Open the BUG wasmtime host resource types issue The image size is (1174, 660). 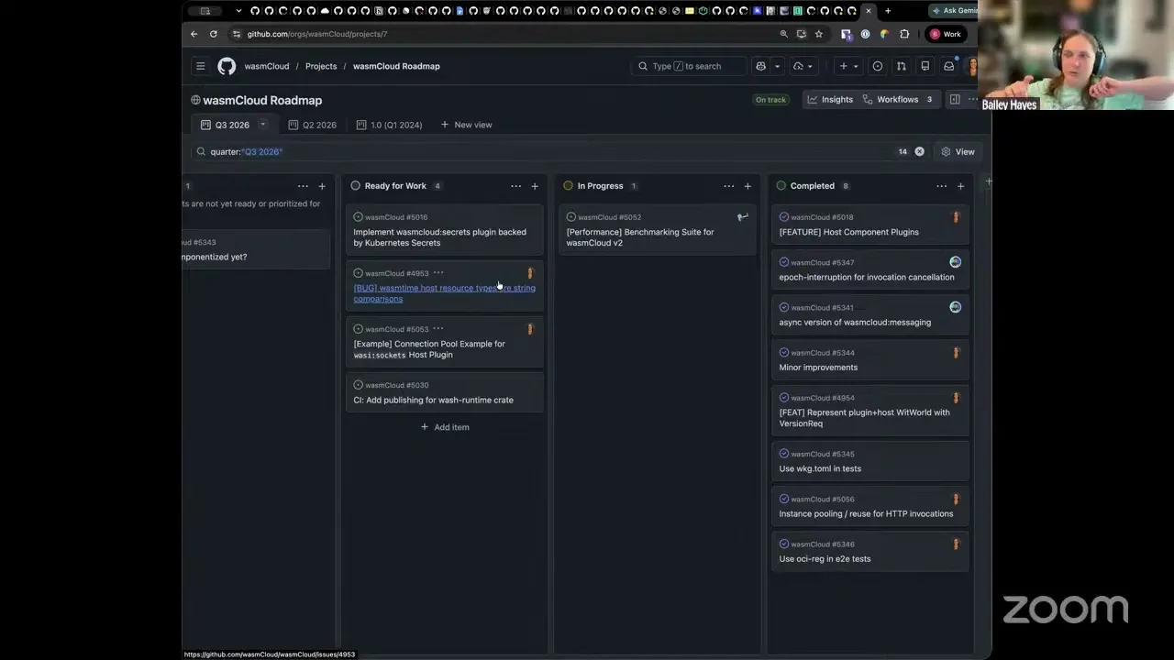tap(444, 293)
